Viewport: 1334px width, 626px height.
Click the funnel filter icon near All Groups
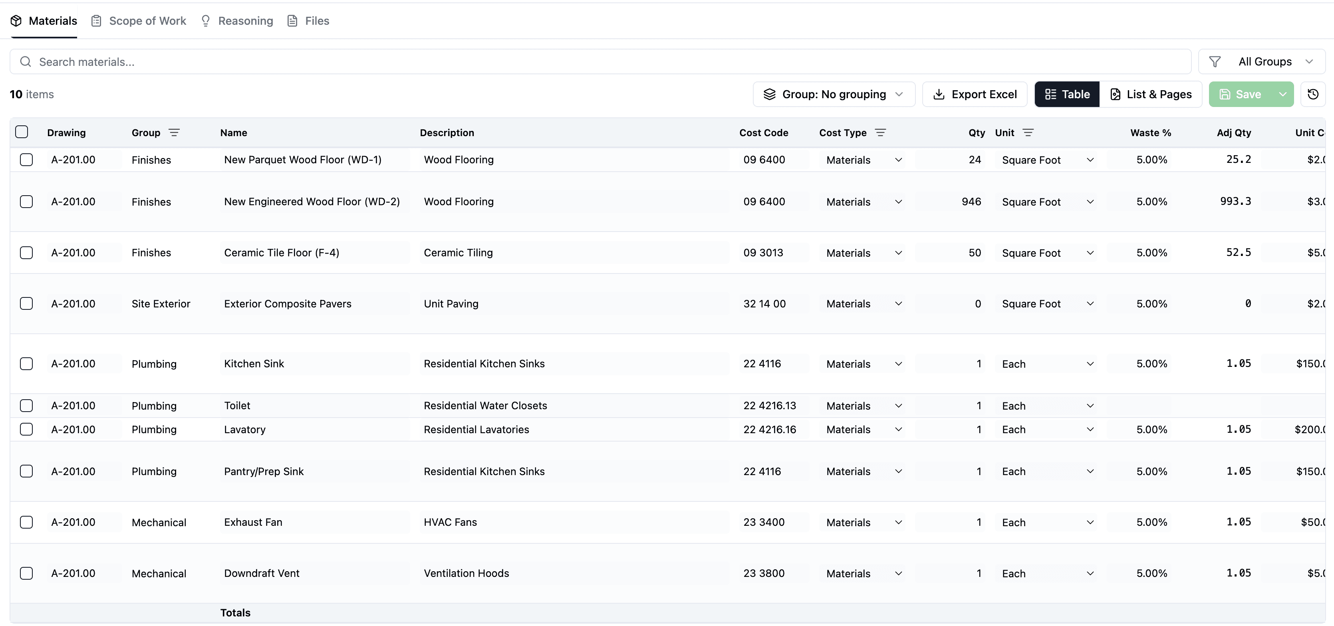coord(1214,61)
